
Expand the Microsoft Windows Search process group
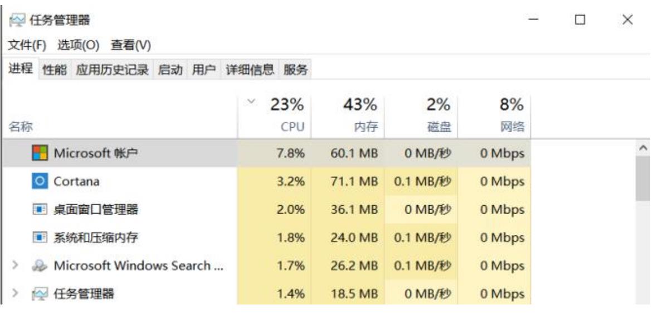(x=15, y=265)
